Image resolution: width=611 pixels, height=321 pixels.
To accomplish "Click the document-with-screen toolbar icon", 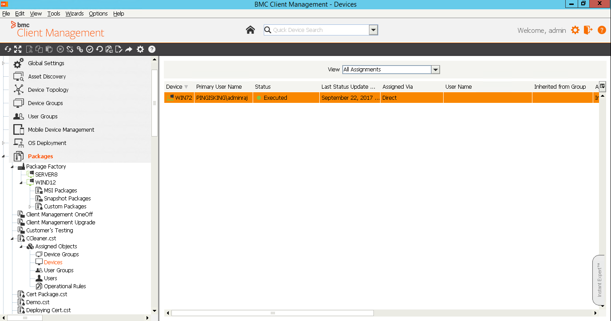I will point(109,49).
